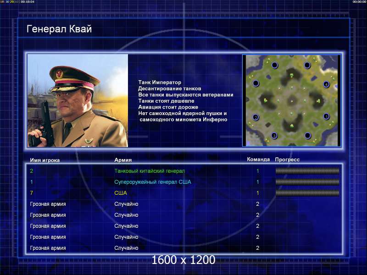The width and height of the screenshot is (367, 275).
Task: Click the line 'Танки стоят дешевле'
Action: tap(166, 101)
